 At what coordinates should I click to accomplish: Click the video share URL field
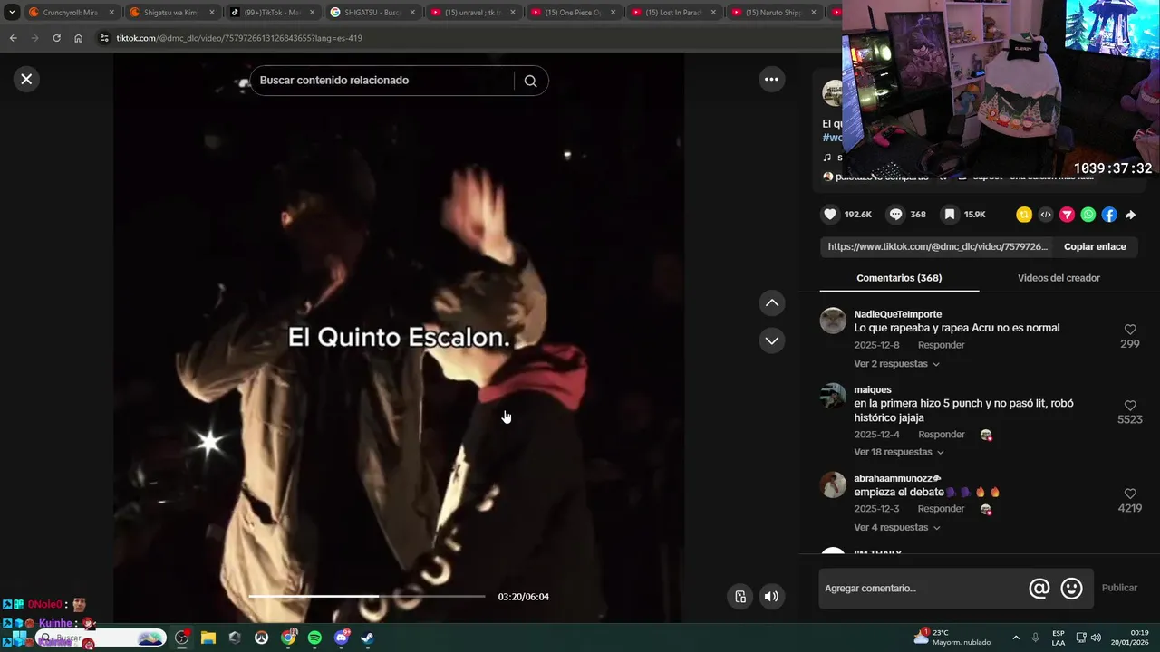[938, 246]
